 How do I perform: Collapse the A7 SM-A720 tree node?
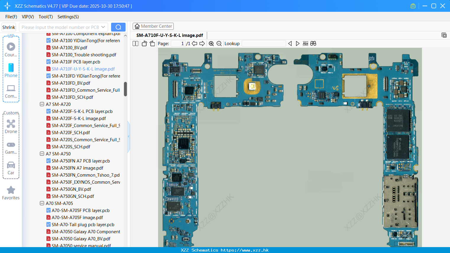coord(42,104)
